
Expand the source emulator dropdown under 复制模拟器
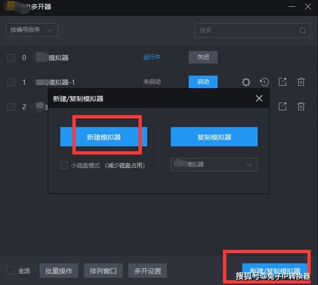(214, 164)
